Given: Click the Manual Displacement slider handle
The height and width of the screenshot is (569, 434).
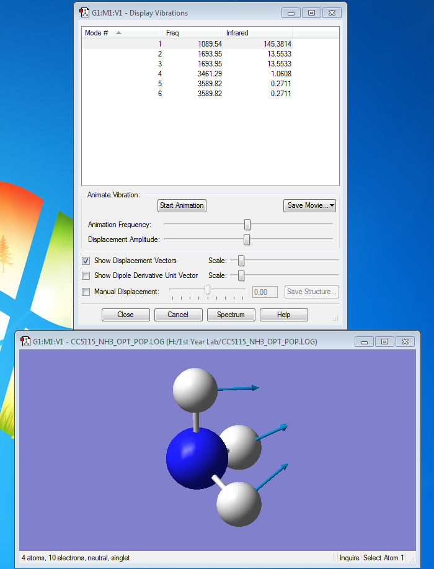Looking at the screenshot, I should click(x=208, y=290).
